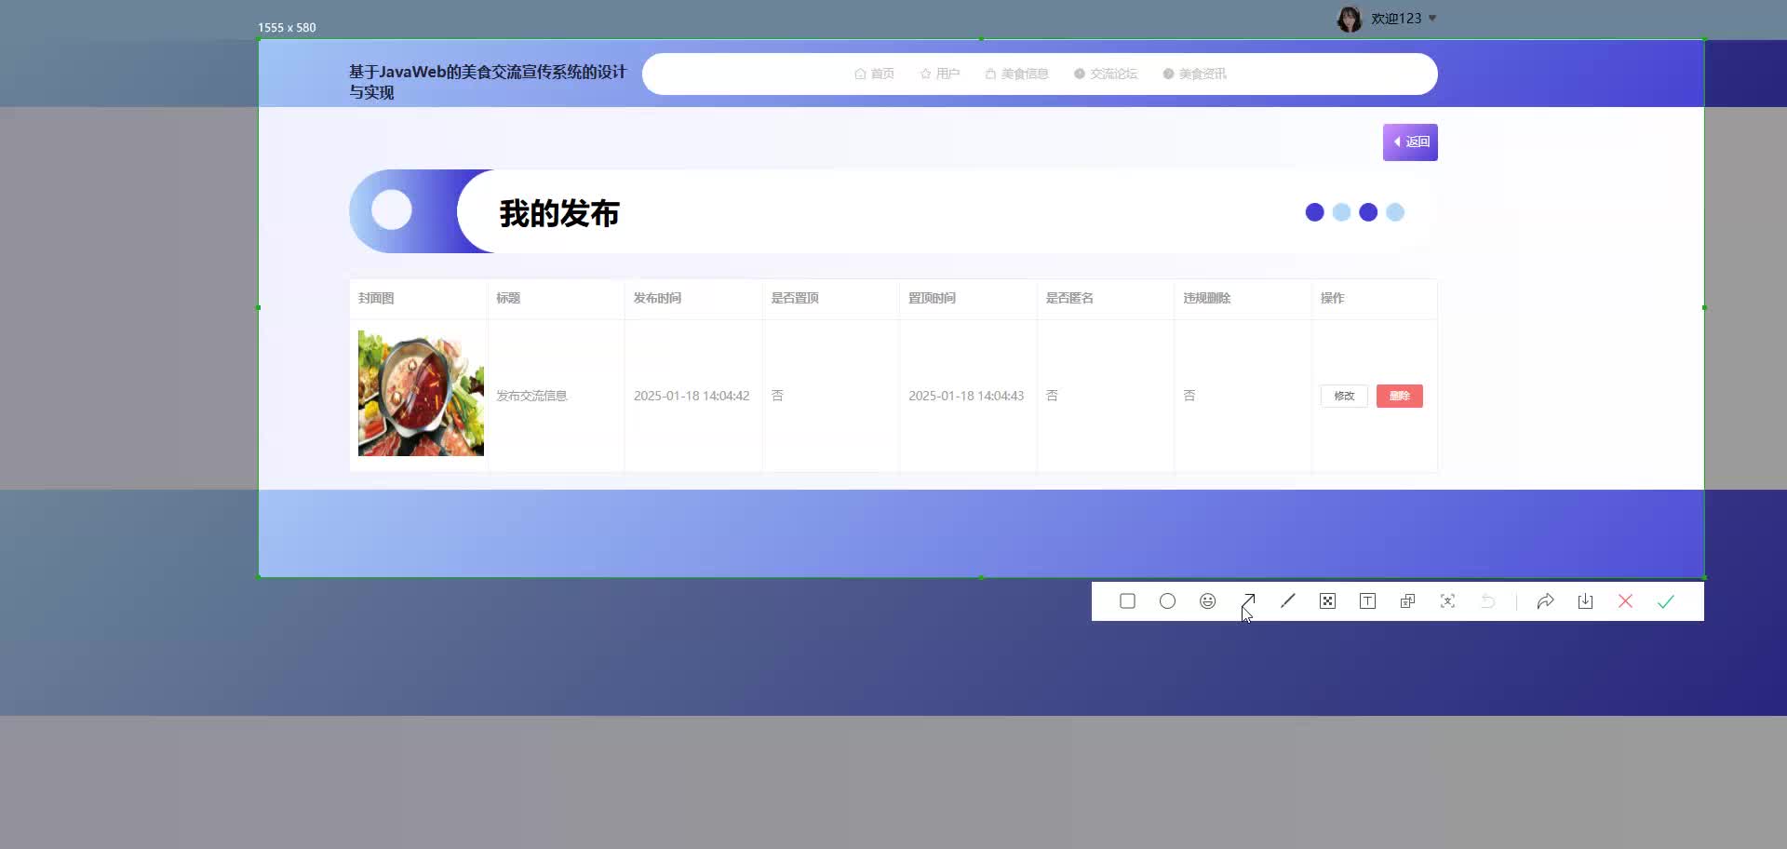
Task: Select the ellipse drawing tool
Action: coord(1166,601)
